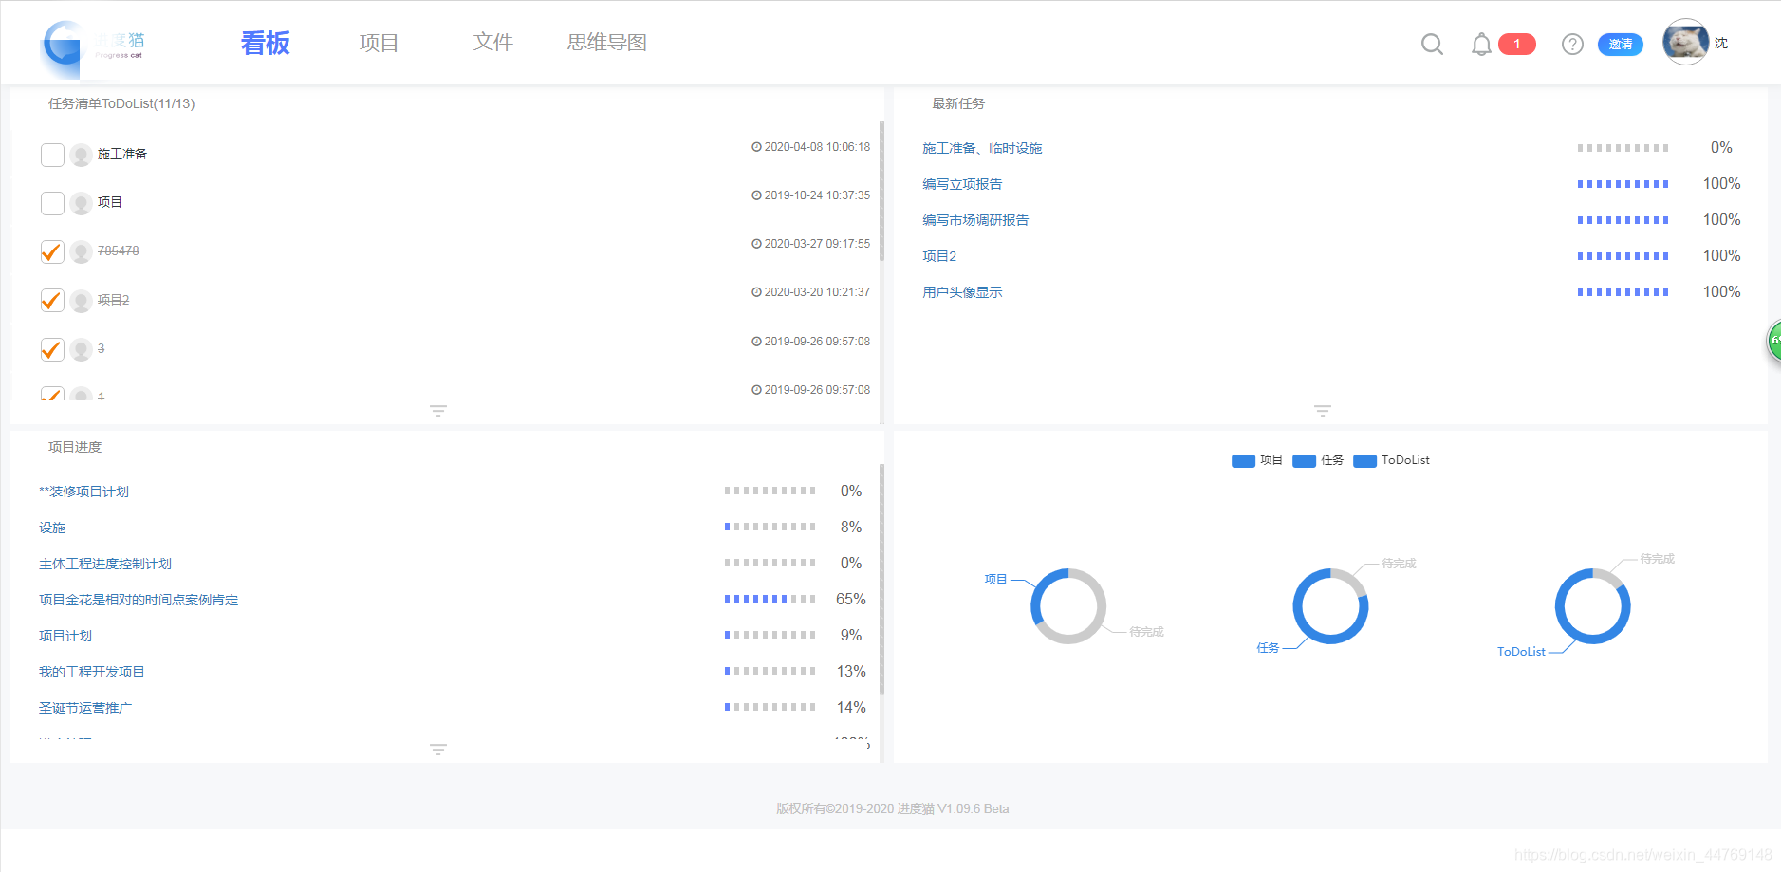Uncheck the completed 项目2 task
The width and height of the screenshot is (1781, 872).
tap(52, 300)
